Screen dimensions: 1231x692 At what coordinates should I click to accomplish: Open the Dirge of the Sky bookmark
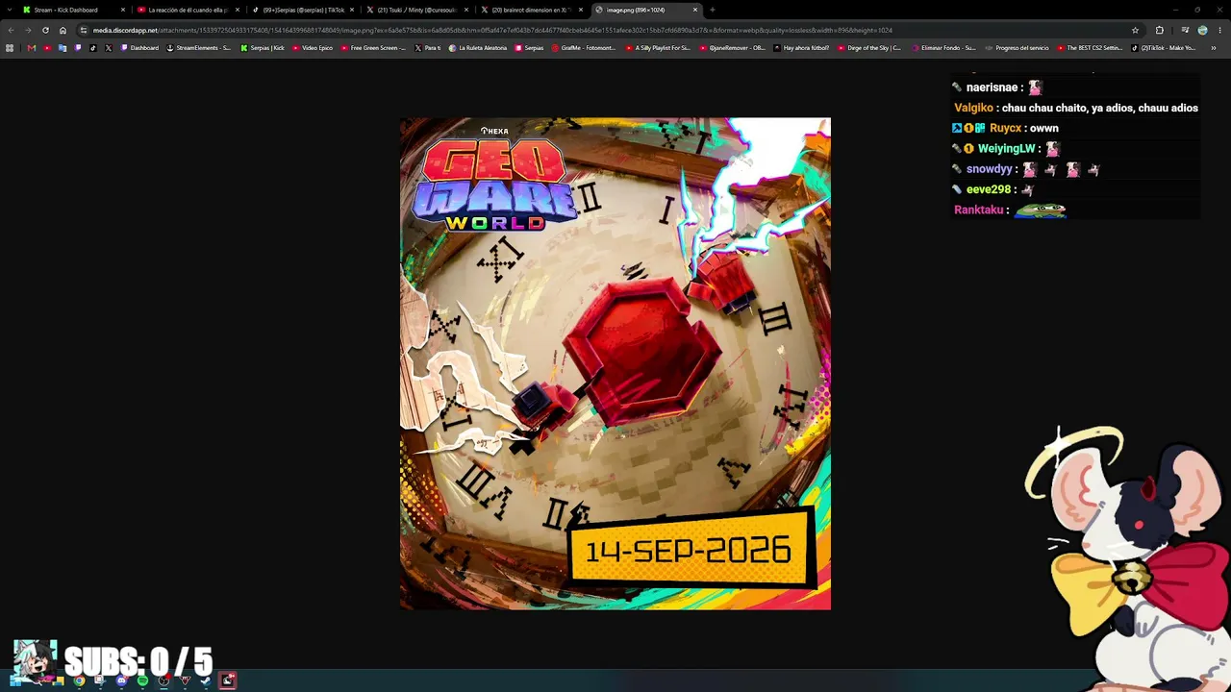pos(869,48)
